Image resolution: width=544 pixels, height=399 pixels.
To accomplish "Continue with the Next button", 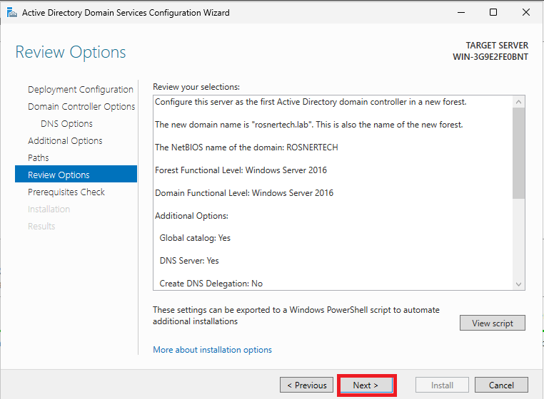I will [x=366, y=385].
